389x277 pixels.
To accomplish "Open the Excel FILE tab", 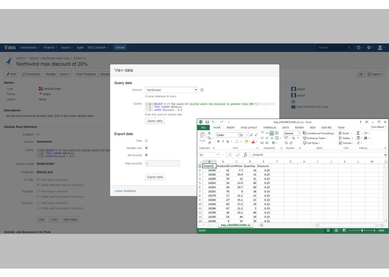I will pyautogui.click(x=203, y=127).
